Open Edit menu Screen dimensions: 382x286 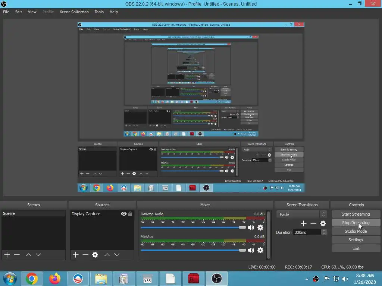[x=19, y=12]
